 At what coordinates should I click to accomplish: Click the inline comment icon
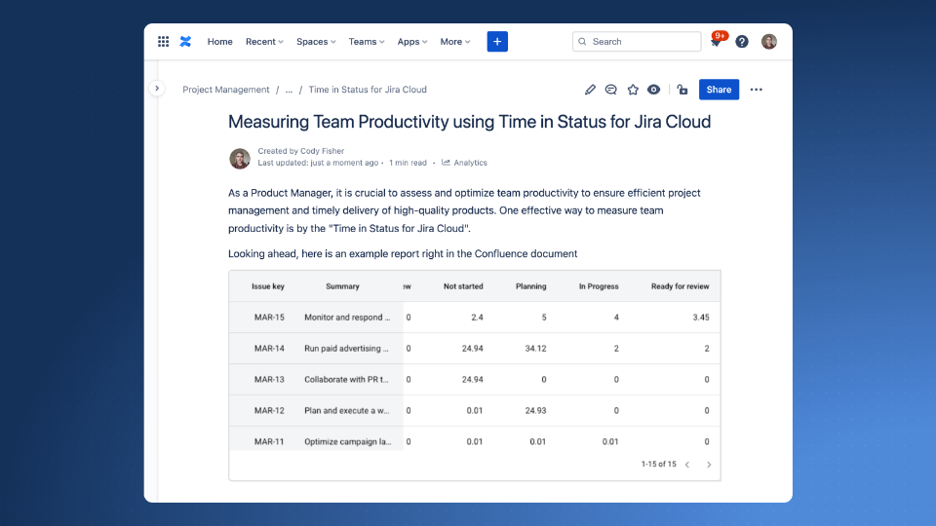click(x=610, y=90)
